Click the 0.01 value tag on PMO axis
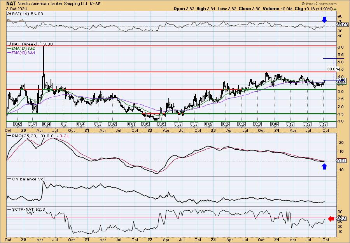The image size is (350, 243). click(342, 161)
